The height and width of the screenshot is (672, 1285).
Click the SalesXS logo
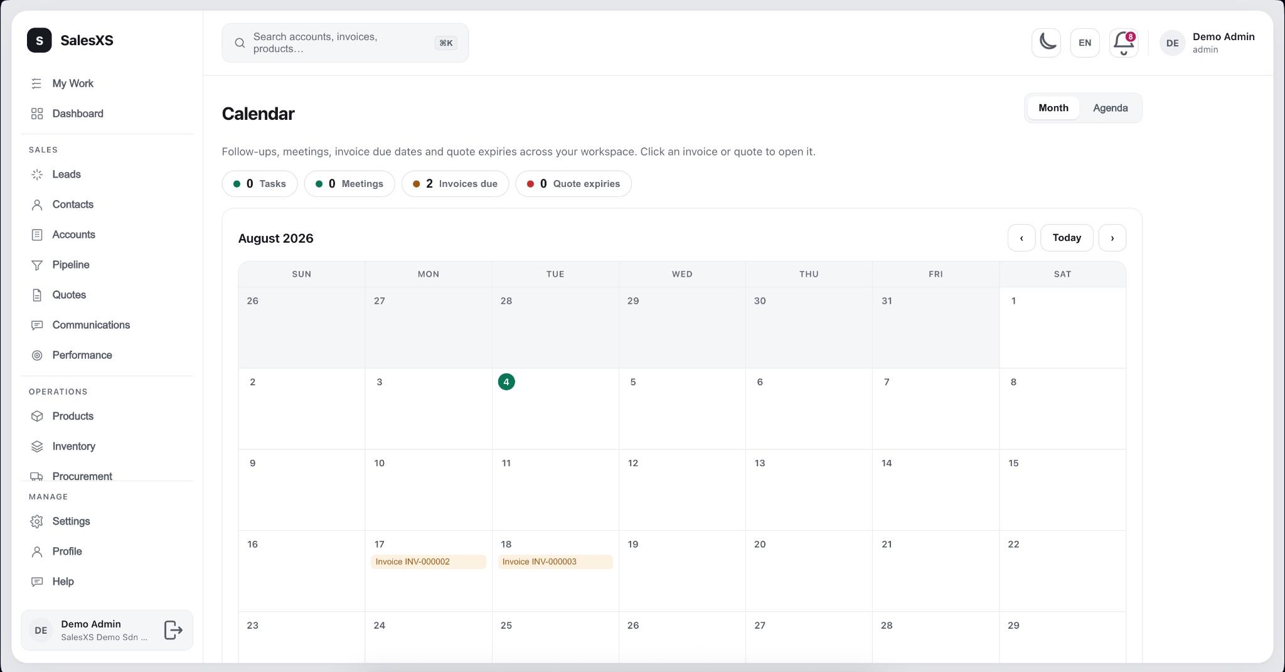tap(70, 40)
